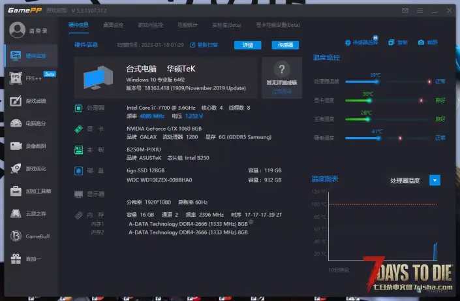The height and width of the screenshot is (301, 460).
Task: Click the motherboard name B250M-PIXIU
Action: click(x=144, y=150)
